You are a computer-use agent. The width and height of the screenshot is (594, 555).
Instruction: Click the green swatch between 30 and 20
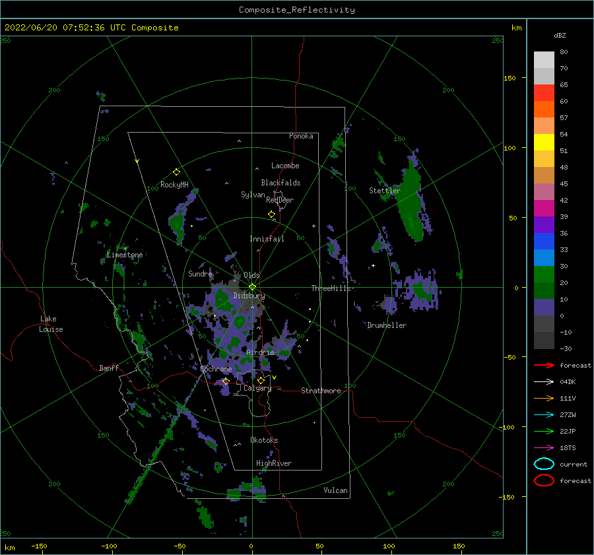544,275
